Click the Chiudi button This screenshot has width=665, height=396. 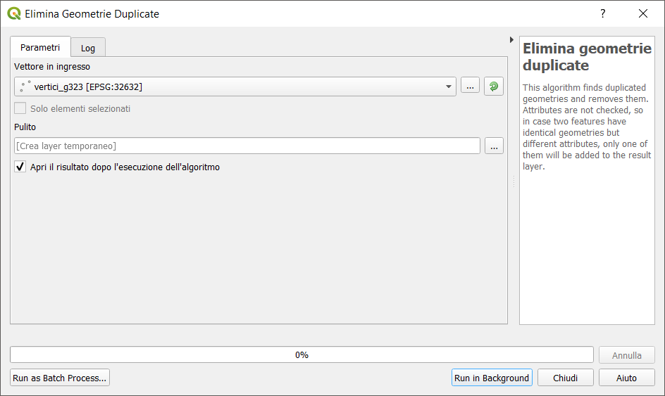click(x=566, y=378)
